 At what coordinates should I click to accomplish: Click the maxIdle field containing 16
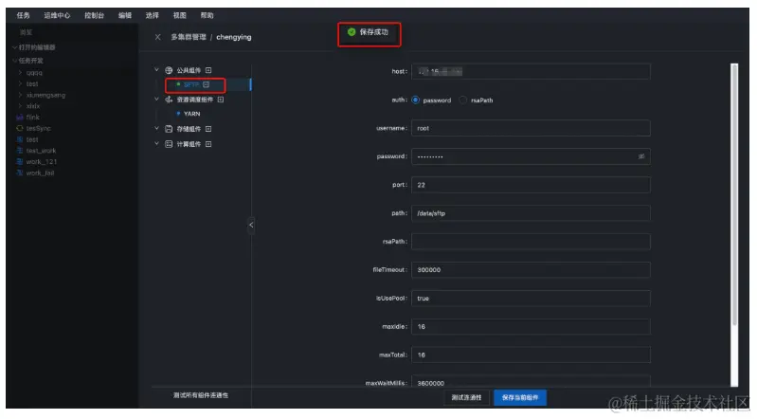point(531,327)
